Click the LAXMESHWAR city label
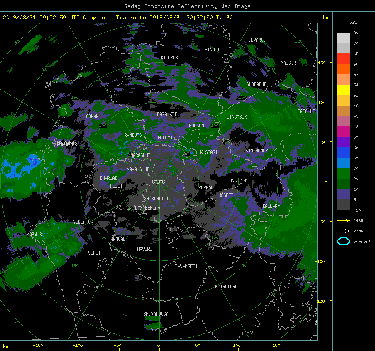375x351 pixels. 147,208
